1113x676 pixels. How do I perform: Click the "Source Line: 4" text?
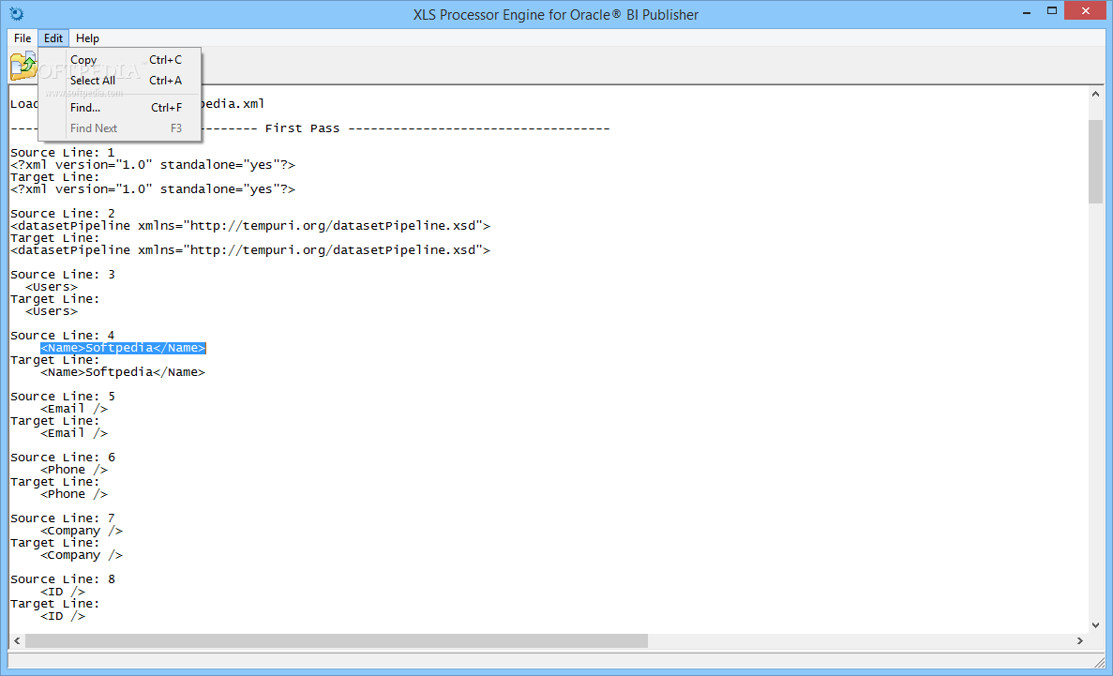coord(63,336)
